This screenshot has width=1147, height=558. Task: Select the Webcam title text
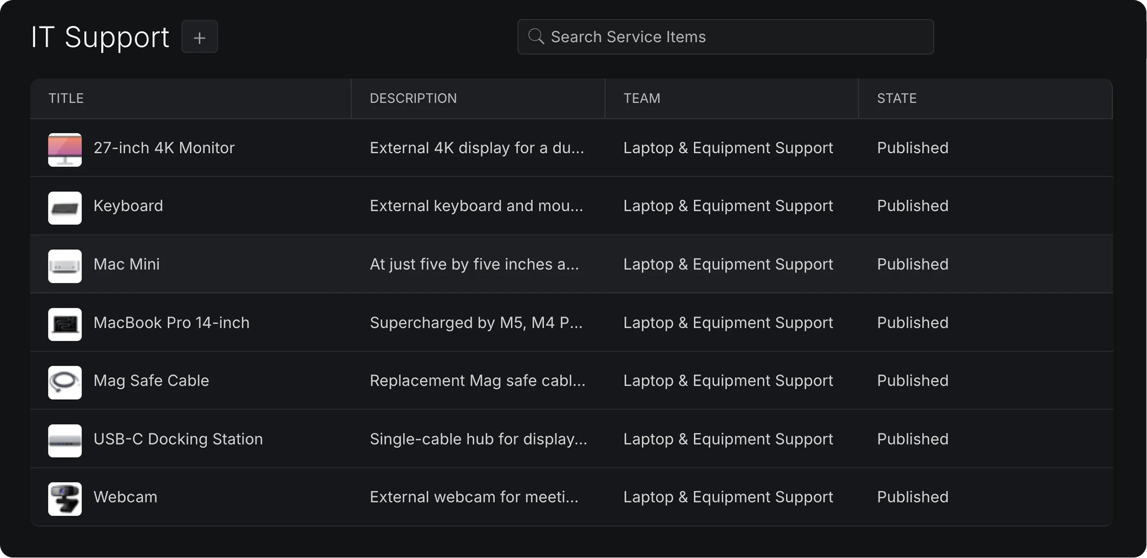[x=125, y=497]
